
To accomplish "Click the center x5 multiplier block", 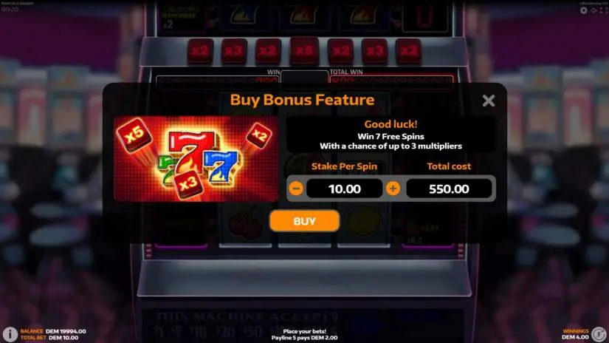I will pyautogui.click(x=304, y=50).
